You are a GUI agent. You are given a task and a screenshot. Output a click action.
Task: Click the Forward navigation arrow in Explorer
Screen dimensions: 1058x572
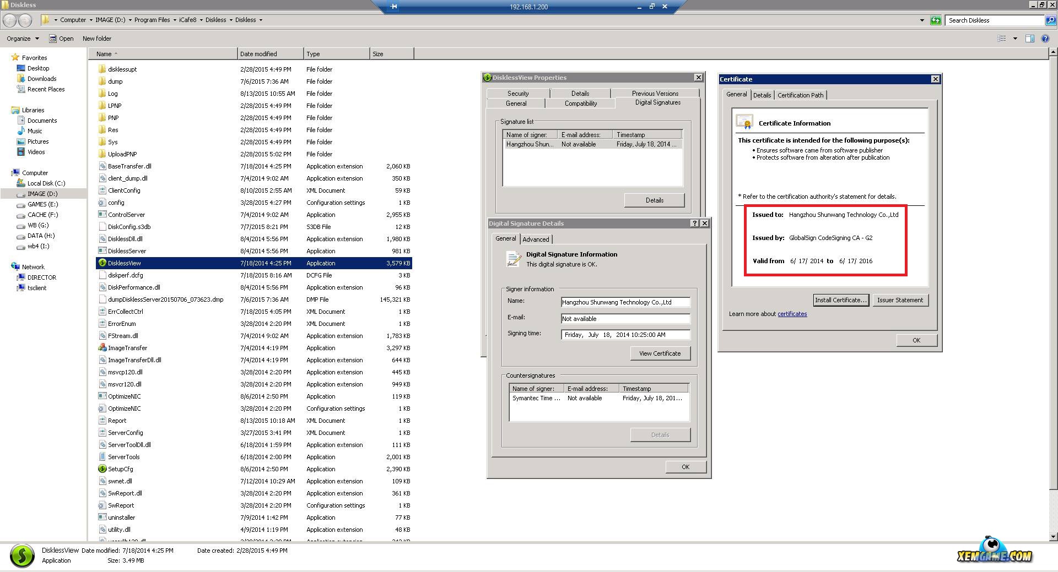(x=25, y=20)
